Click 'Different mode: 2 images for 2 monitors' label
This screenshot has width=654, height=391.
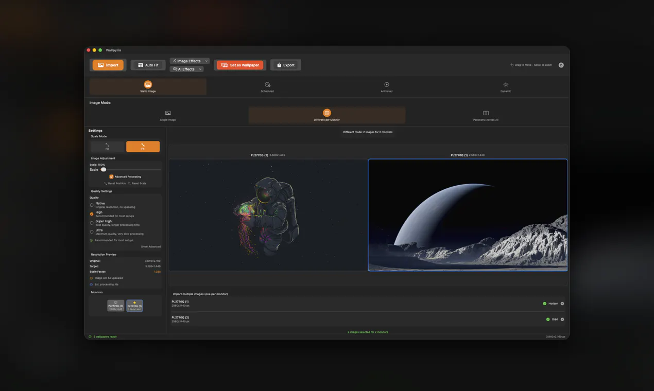click(x=368, y=132)
